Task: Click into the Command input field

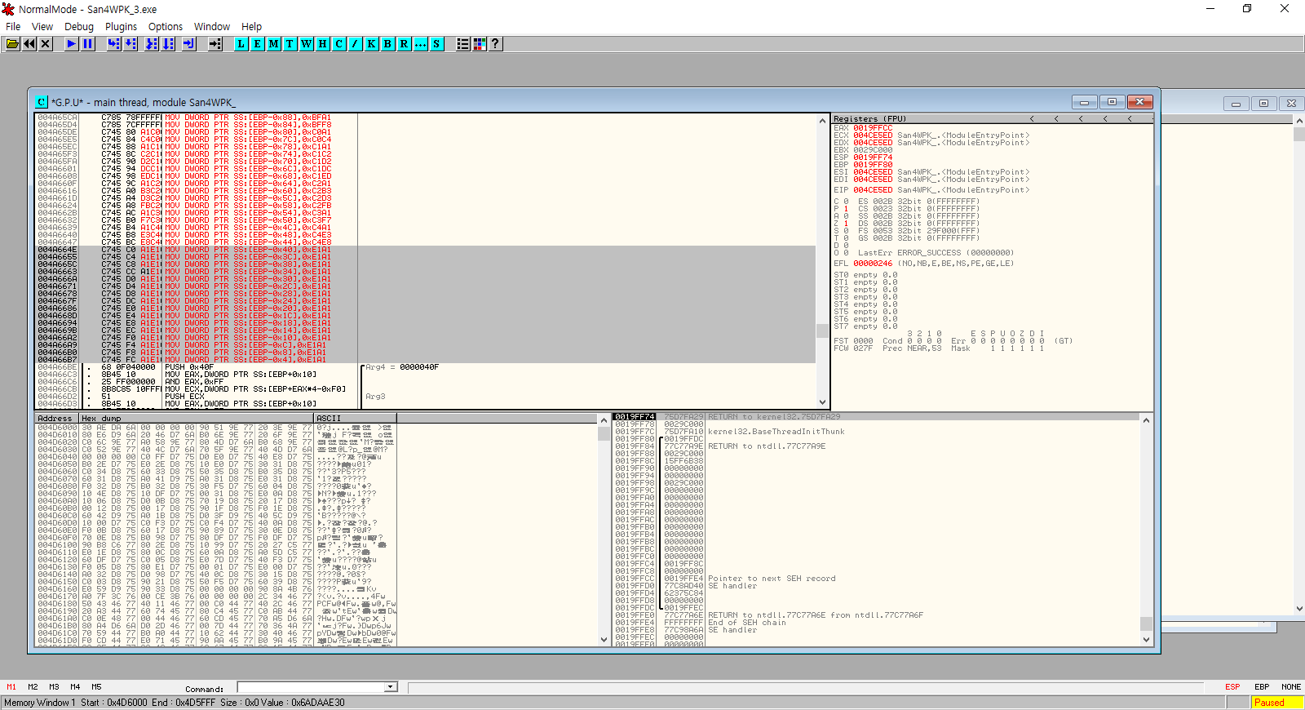Action: [311, 687]
